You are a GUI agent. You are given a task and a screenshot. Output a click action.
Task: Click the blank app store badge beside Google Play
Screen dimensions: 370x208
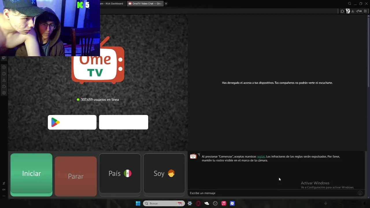(123, 122)
